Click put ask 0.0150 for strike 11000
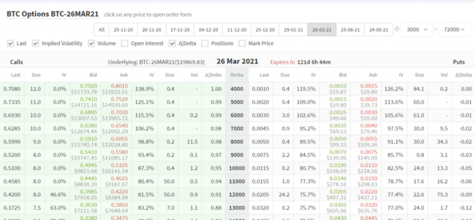Screen dimensions: 475x220 click(x=369, y=178)
